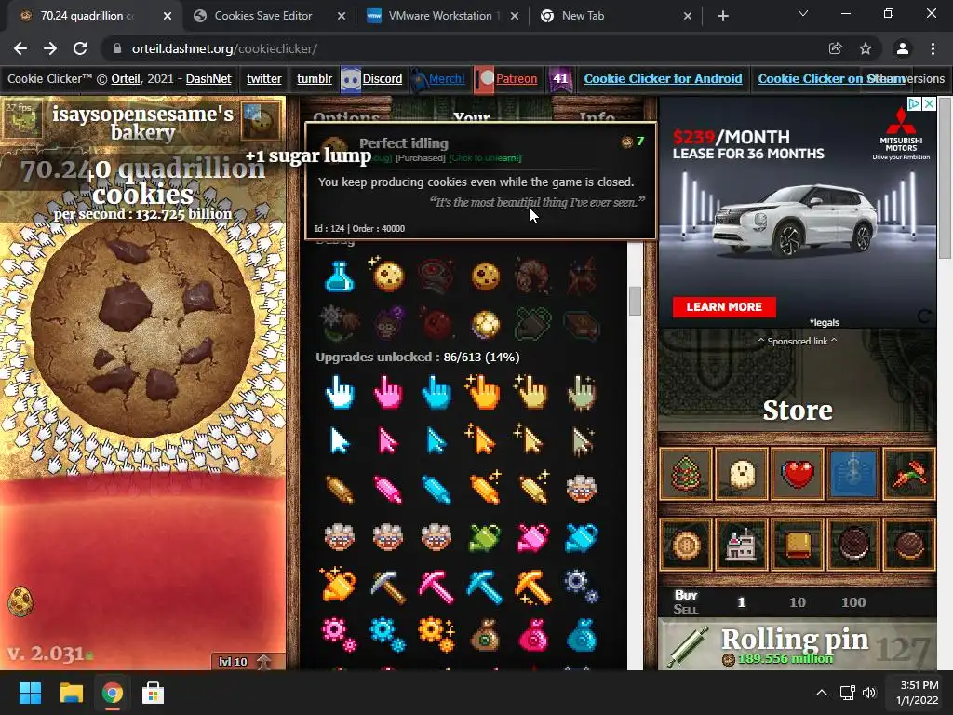Buy a Rolling pin building
953x715 pixels.
pos(798,645)
